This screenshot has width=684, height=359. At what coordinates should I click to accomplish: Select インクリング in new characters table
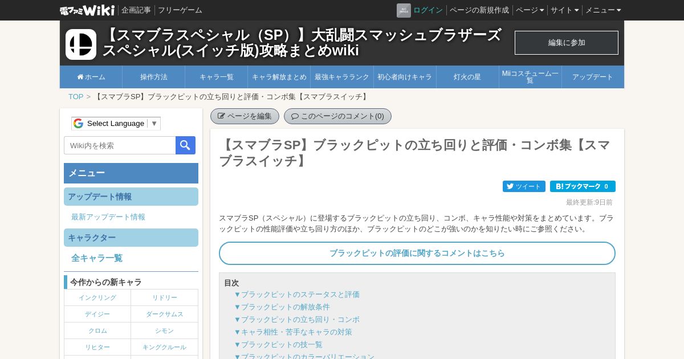(97, 297)
